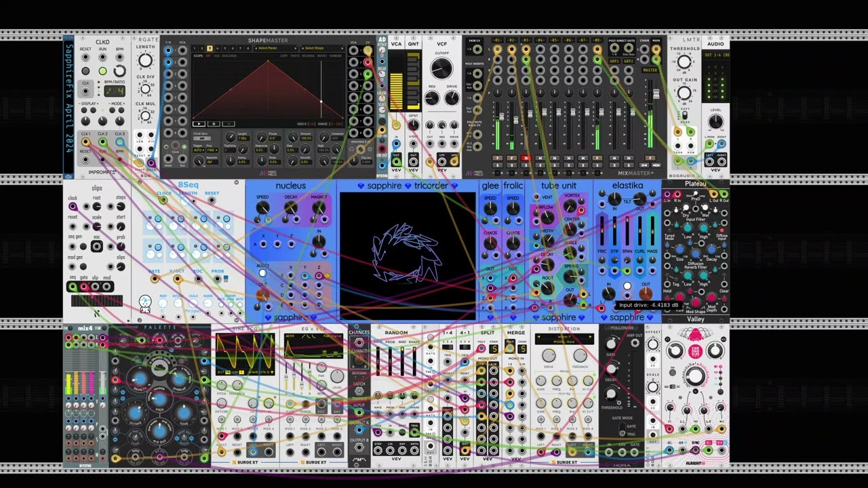868x488 pixels.
Task: Toggle ShapeMaster Clock Sync OFF switch
Action: pyautogui.click(x=202, y=138)
